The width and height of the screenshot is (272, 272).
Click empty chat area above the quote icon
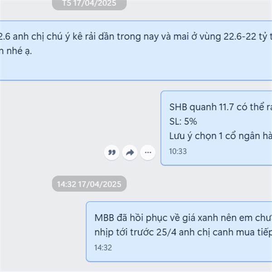point(111,118)
